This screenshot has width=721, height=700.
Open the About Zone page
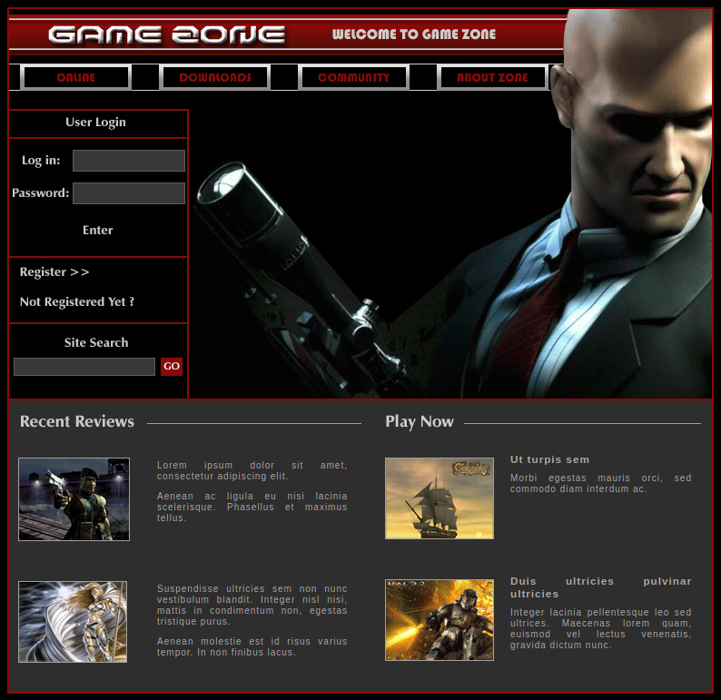[x=492, y=77]
